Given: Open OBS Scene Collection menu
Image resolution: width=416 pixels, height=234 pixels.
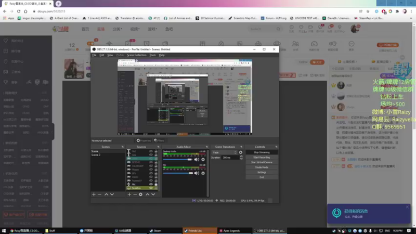Looking at the screenshot, I should [x=137, y=55].
